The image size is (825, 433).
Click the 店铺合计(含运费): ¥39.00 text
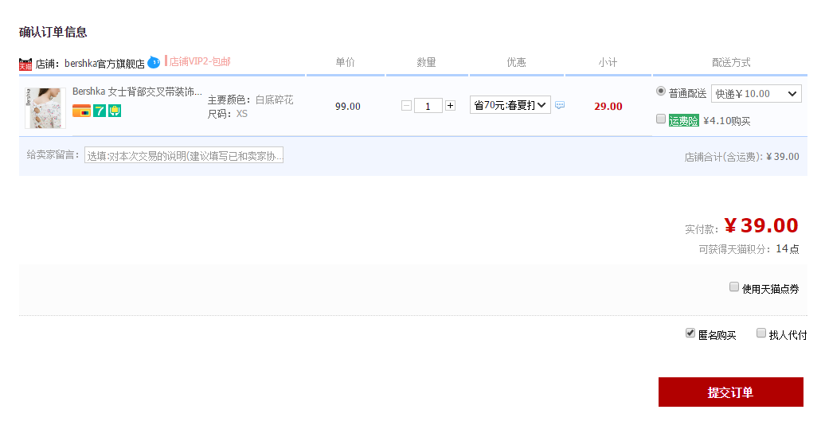click(741, 157)
